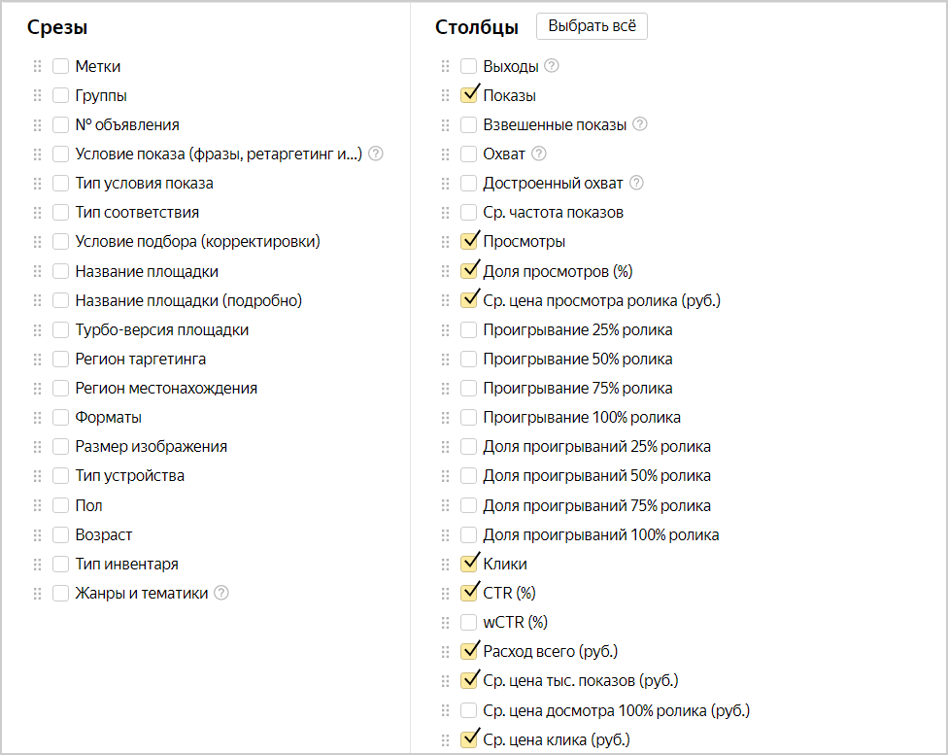The image size is (948, 755).
Task: Click the Расход всего (руб.) label
Action: tap(550, 651)
